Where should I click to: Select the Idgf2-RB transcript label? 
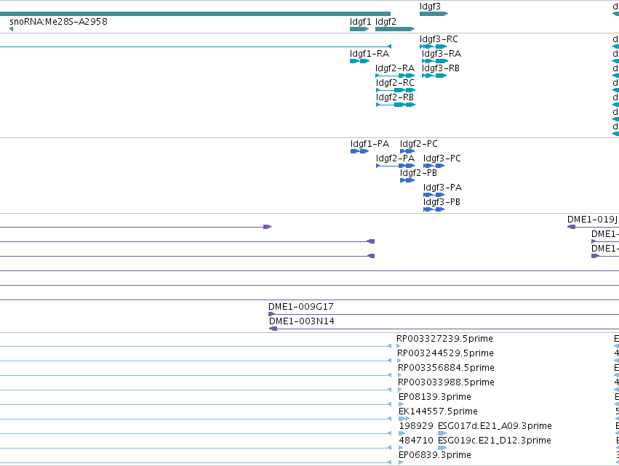click(395, 97)
